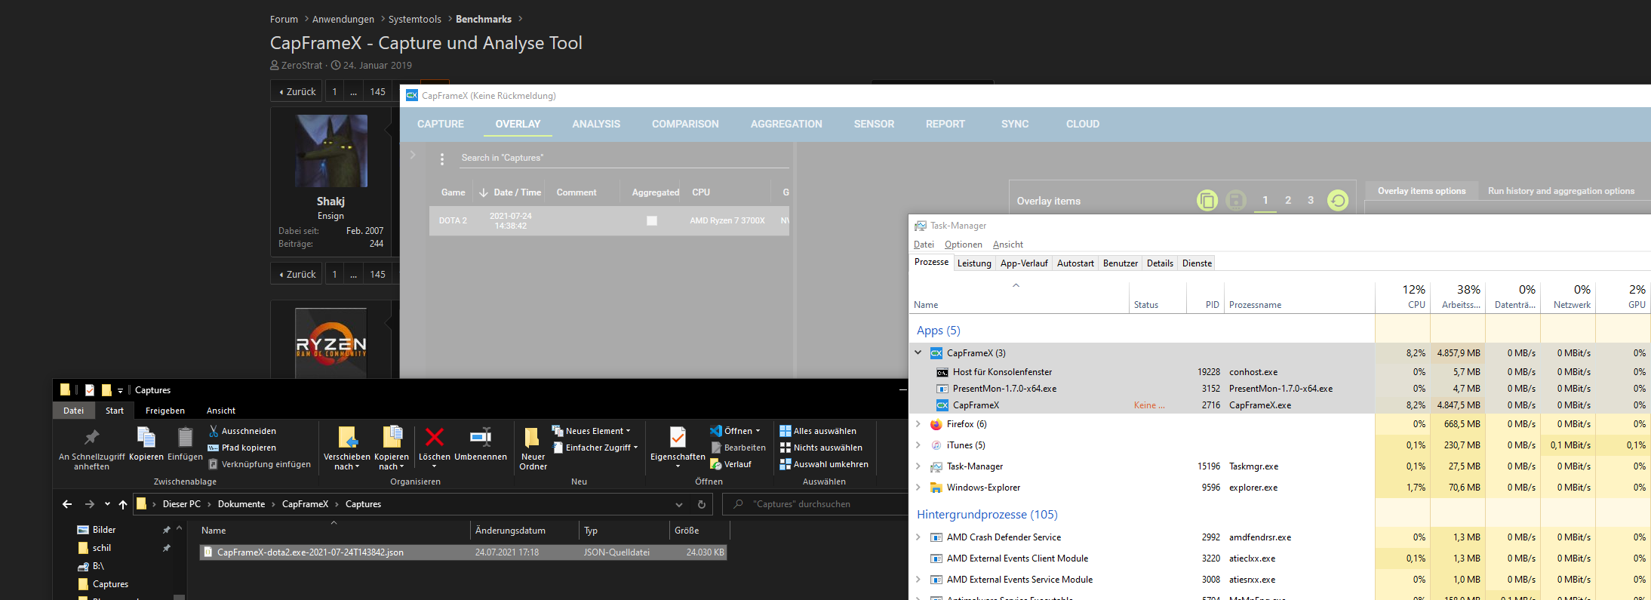
Task: Click JSON file icon in Captures folder
Action: pos(208,552)
